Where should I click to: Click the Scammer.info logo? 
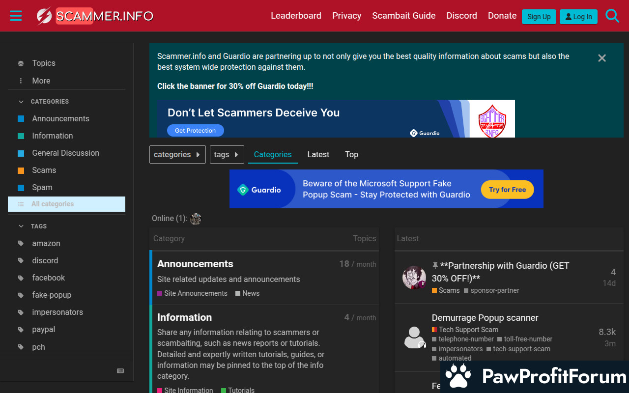click(x=95, y=16)
